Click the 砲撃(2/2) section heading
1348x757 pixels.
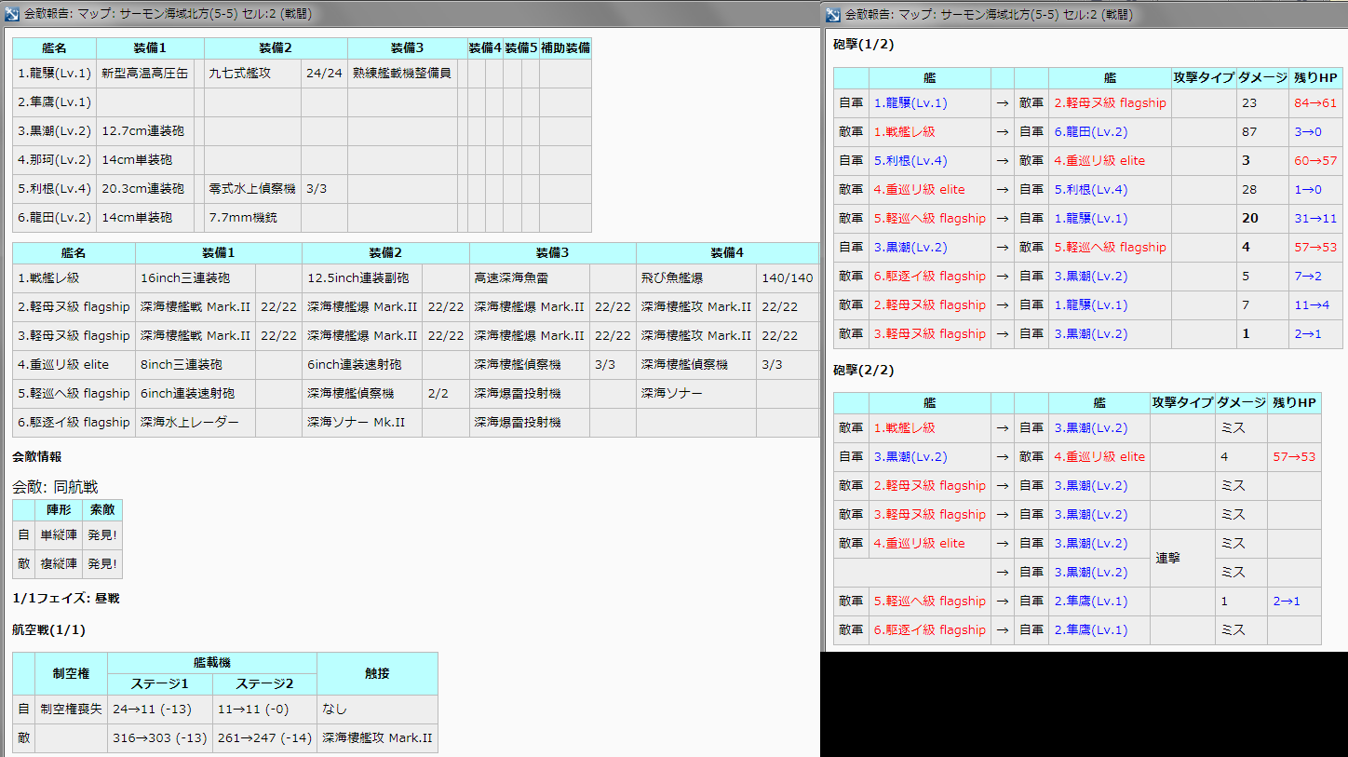pos(863,371)
